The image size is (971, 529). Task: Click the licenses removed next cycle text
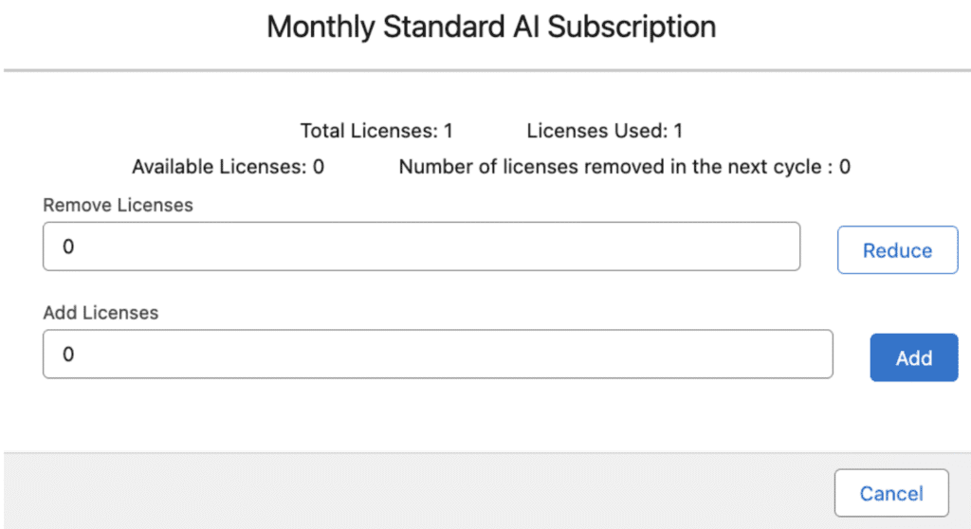click(x=624, y=167)
